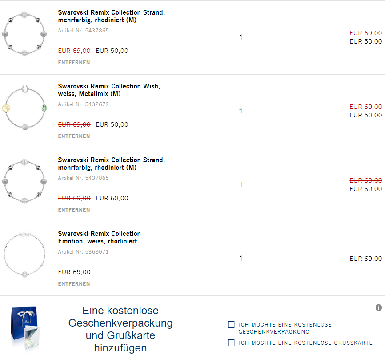Image resolution: width=385 pixels, height=355 pixels.
Task: Remove the EUR 60,00 Strand bracelet
Action: click(74, 210)
